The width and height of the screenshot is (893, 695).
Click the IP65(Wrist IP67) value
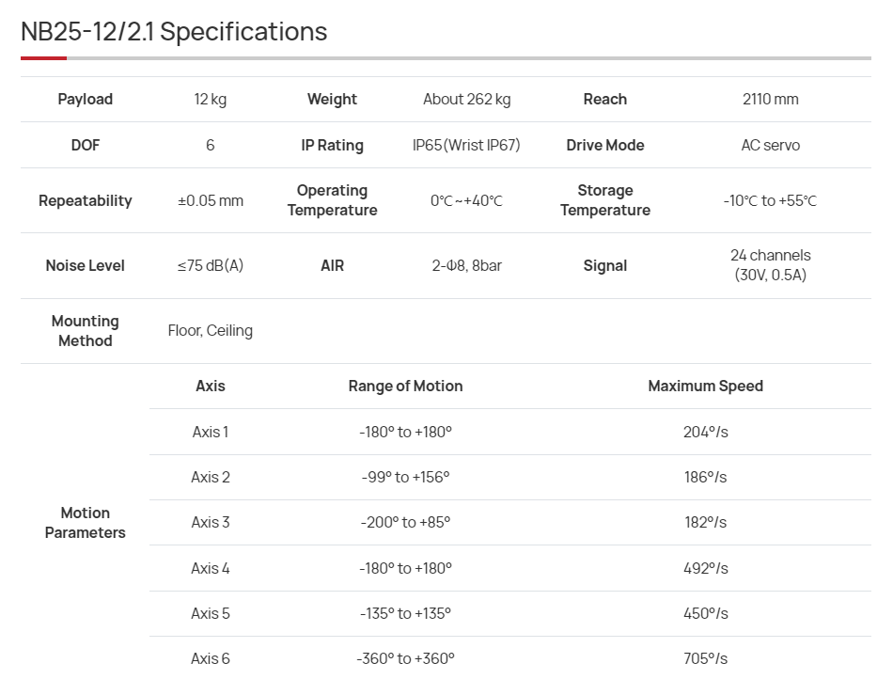(x=466, y=145)
